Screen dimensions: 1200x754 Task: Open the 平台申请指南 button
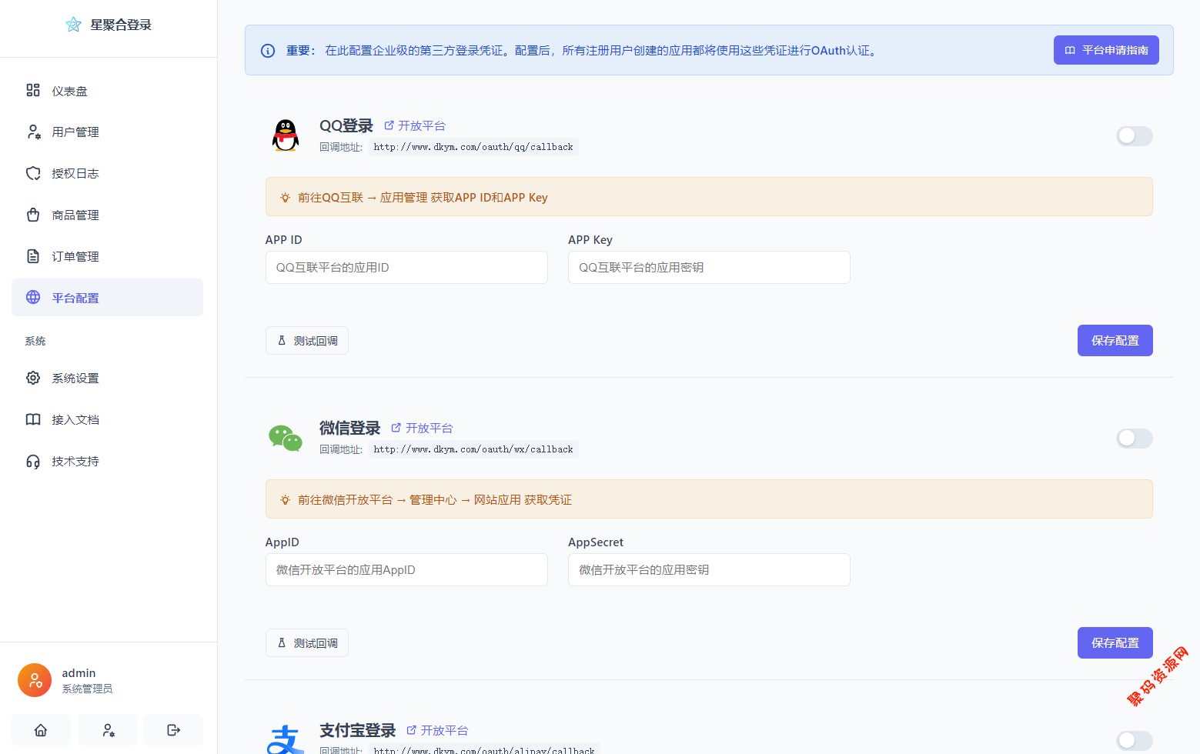(1105, 51)
